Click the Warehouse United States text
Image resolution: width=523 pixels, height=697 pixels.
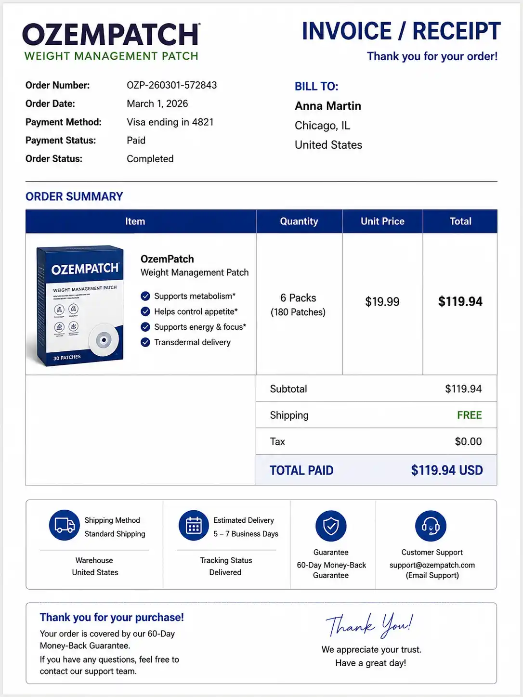tap(95, 566)
